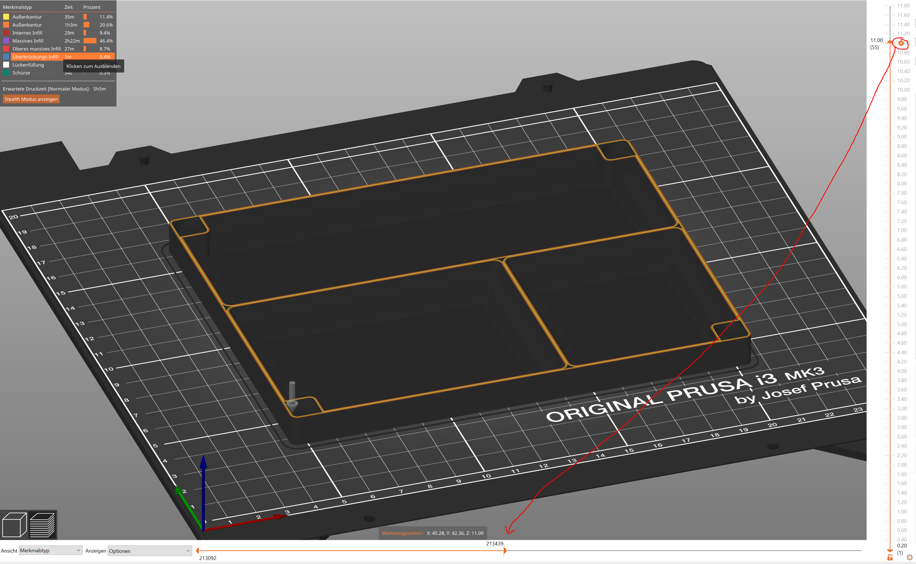This screenshot has height=564, width=916.
Task: Click the purple swatch beside Massives Infill
Action: point(6,41)
